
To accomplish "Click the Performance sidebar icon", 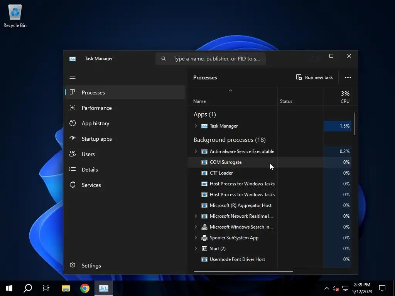I will pyautogui.click(x=72, y=108).
